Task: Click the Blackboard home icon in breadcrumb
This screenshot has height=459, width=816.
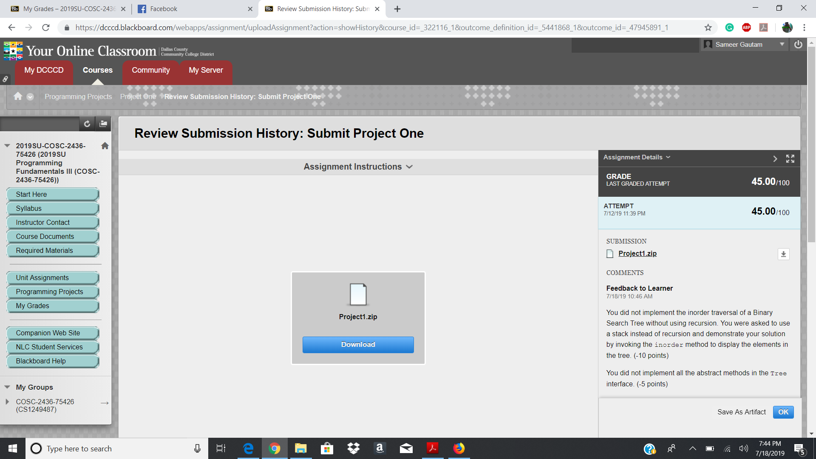Action: point(18,96)
